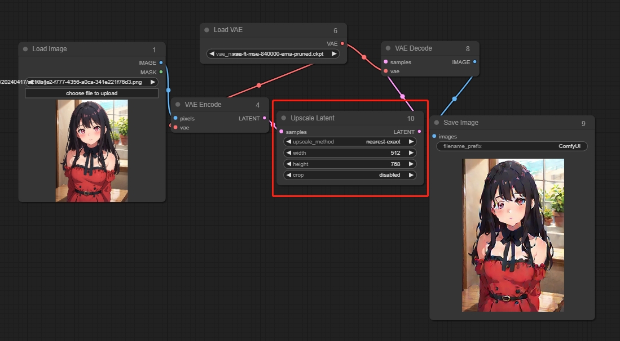Click the IMAGE output port on Load Image
This screenshot has width=620, height=341.
tap(161, 62)
